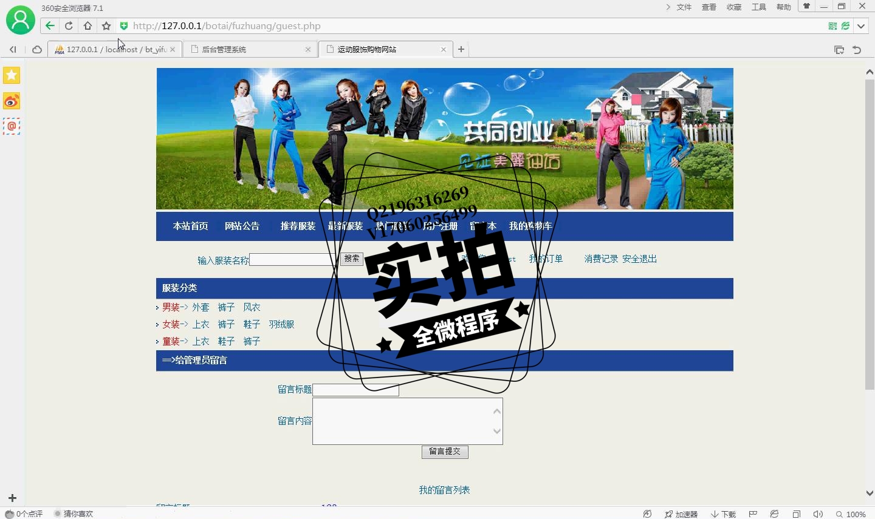Click the clock-plus icon in status bar
This screenshot has width=875, height=519.
click(x=648, y=514)
